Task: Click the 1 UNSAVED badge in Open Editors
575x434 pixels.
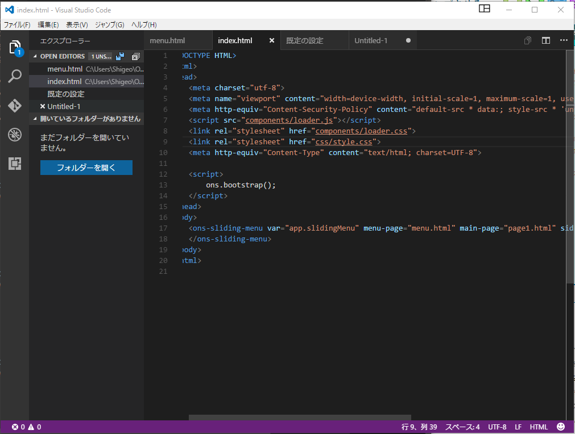Action: tap(101, 56)
